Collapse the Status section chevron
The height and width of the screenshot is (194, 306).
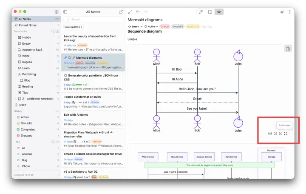[x=57, y=111]
